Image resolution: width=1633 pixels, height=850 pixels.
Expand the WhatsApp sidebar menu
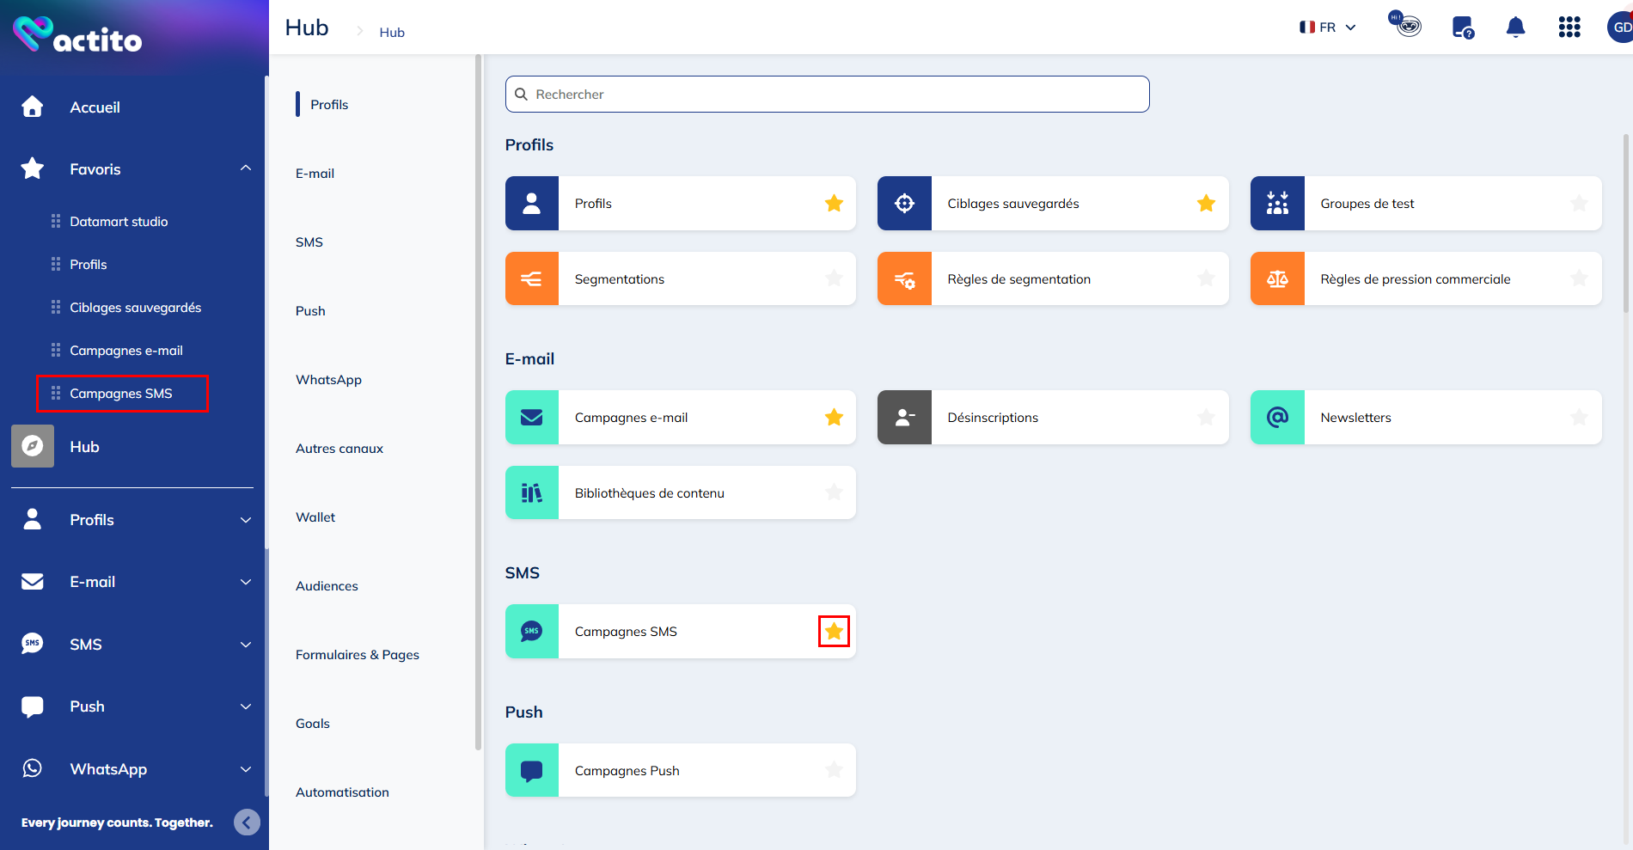(246, 769)
